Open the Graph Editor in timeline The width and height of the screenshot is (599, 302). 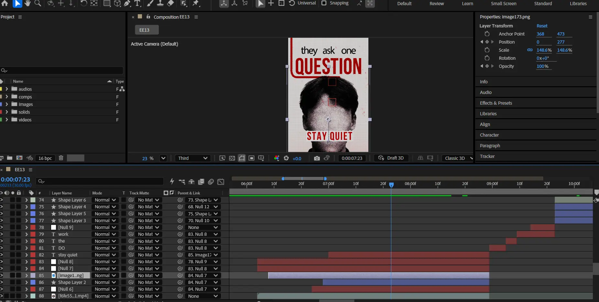pos(221,182)
